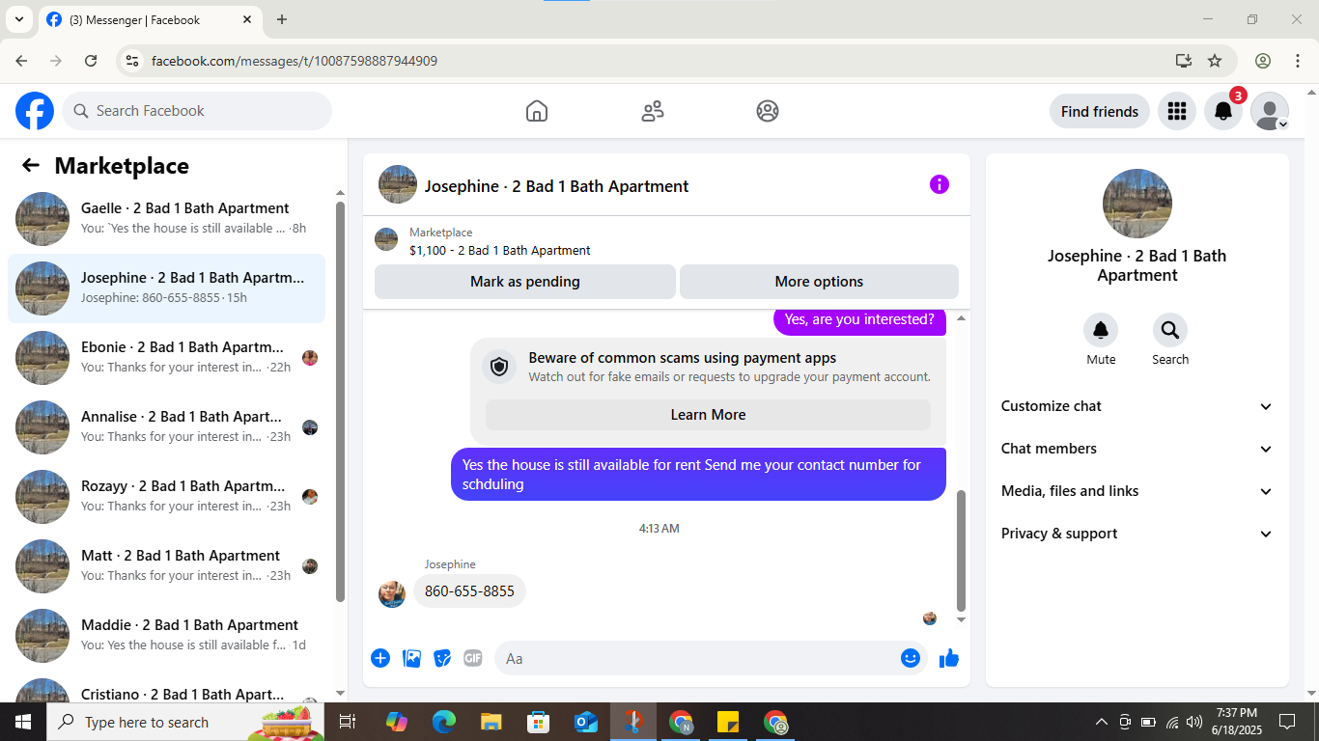Open the emoji picker in message box
Viewport: 1319px width, 741px height.
pos(911,658)
